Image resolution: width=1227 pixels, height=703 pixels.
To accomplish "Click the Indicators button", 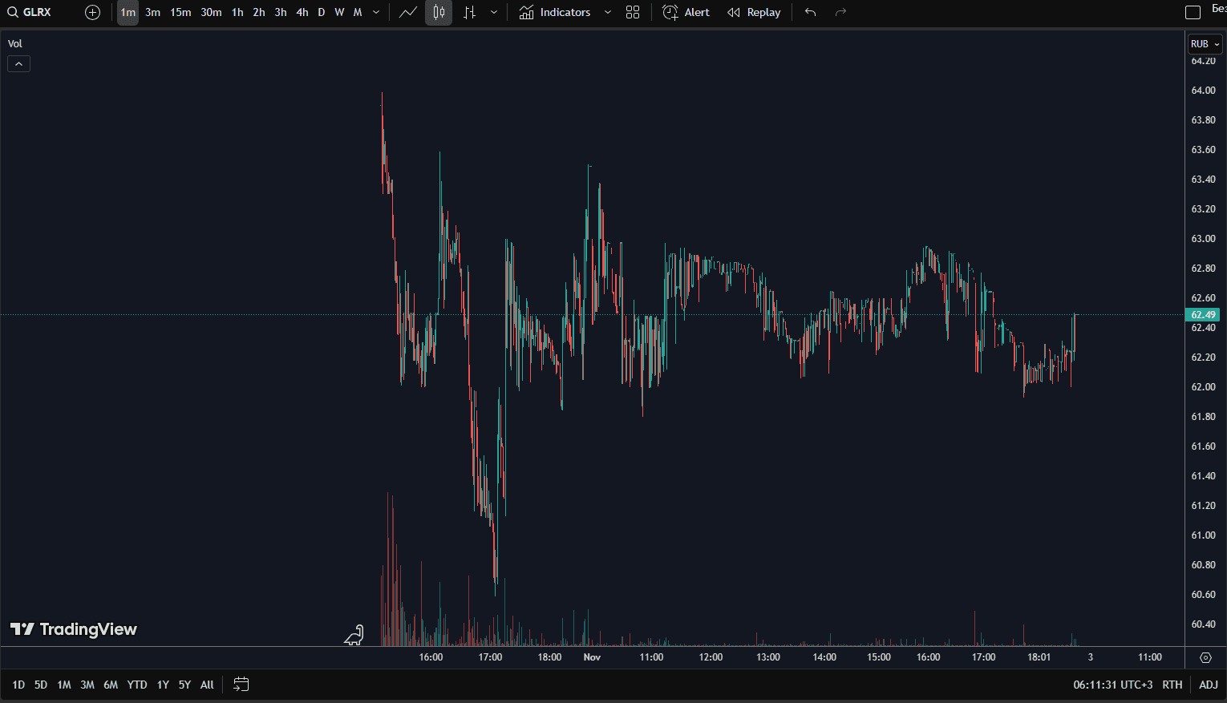I will tap(557, 12).
